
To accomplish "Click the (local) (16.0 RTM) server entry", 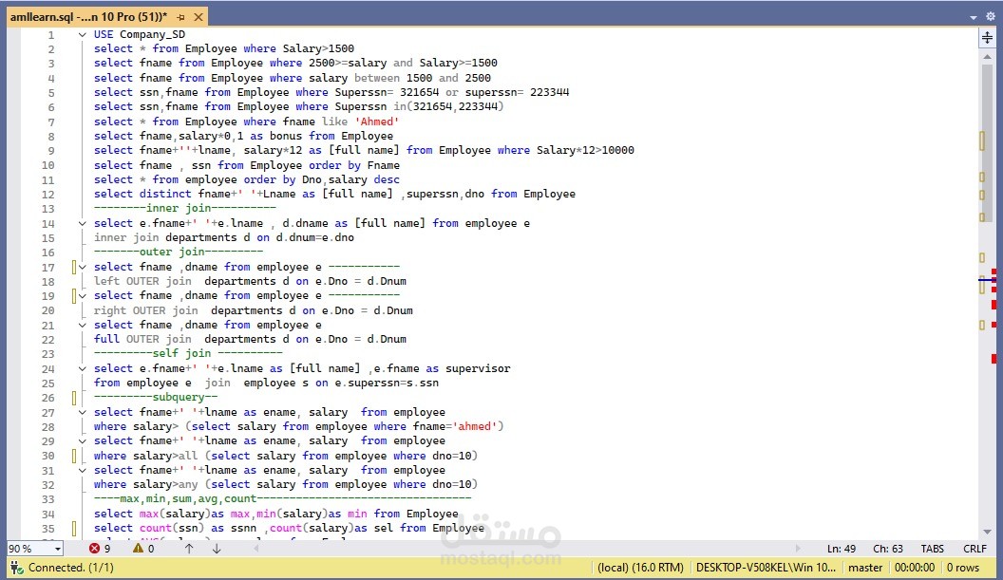I will [640, 568].
